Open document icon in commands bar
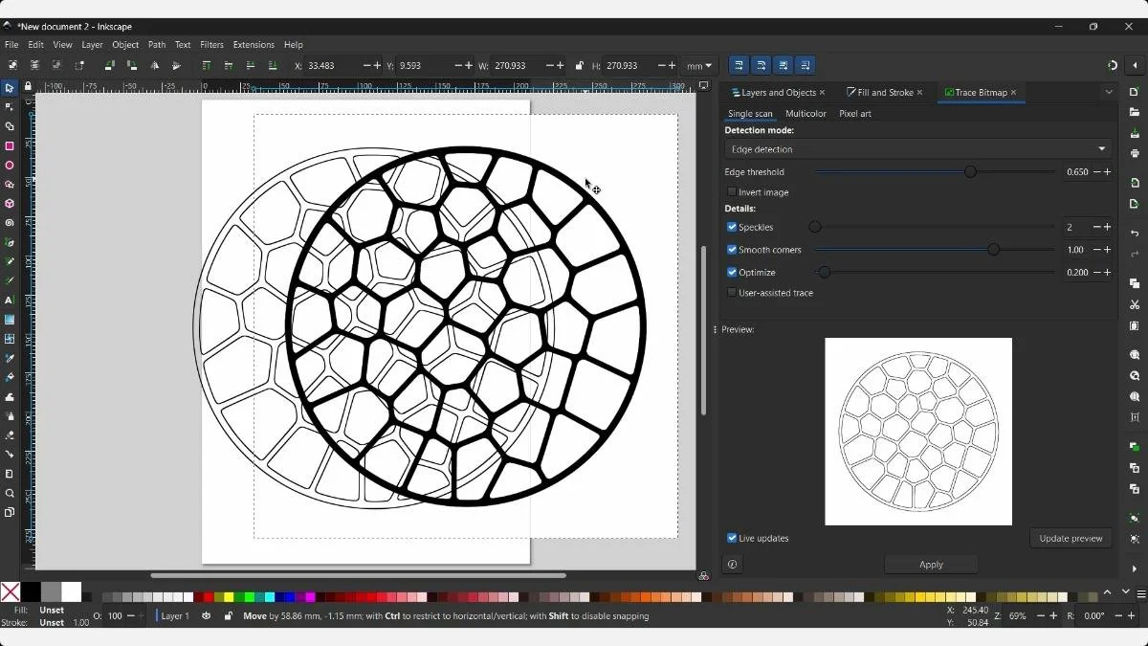Image resolution: width=1148 pixels, height=646 pixels. pos(1135,112)
